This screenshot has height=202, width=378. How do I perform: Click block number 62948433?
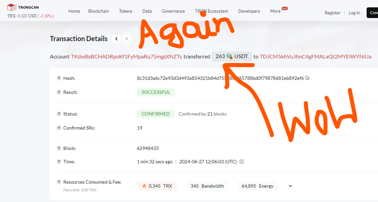click(x=148, y=148)
